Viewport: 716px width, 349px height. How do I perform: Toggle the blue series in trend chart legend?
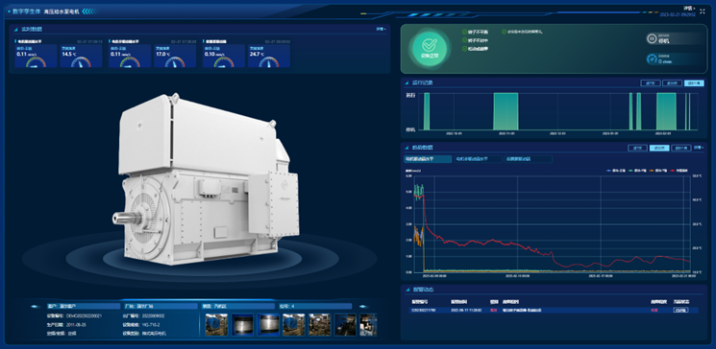614,170
